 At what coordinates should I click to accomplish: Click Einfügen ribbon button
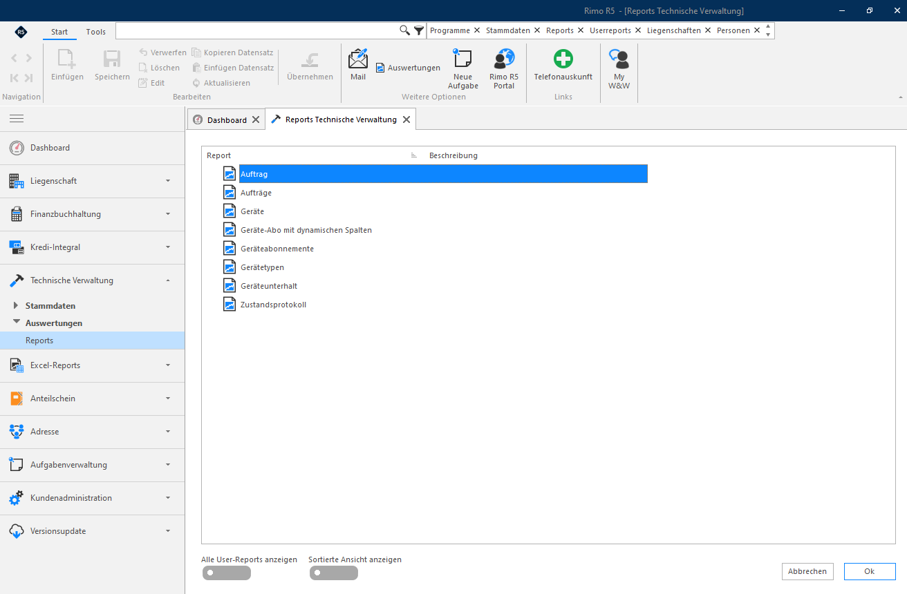[x=67, y=64]
